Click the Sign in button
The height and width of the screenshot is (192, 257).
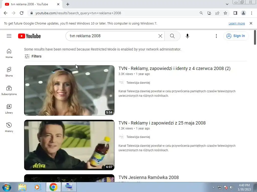[x=236, y=36]
